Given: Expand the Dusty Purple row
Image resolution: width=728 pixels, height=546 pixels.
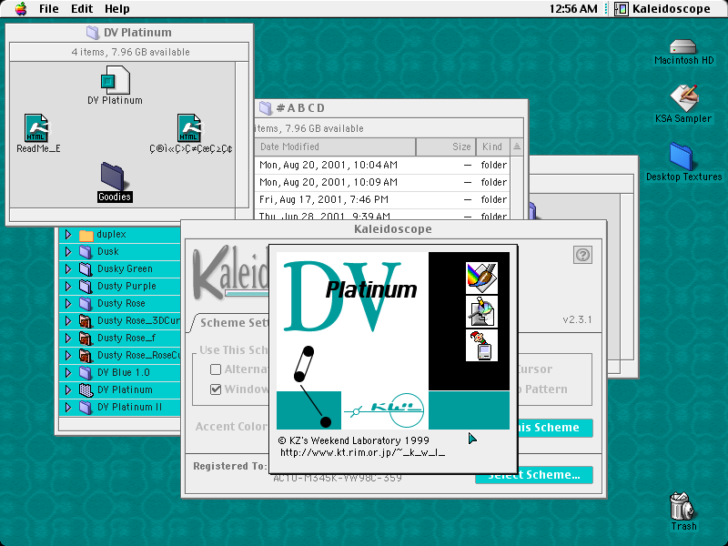Looking at the screenshot, I should pyautogui.click(x=68, y=286).
